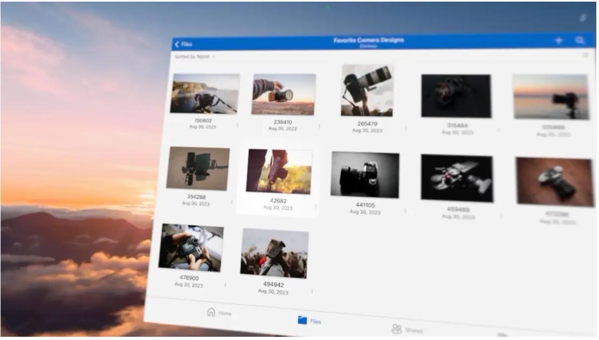Open the camera on wooden table photo

pyautogui.click(x=555, y=182)
